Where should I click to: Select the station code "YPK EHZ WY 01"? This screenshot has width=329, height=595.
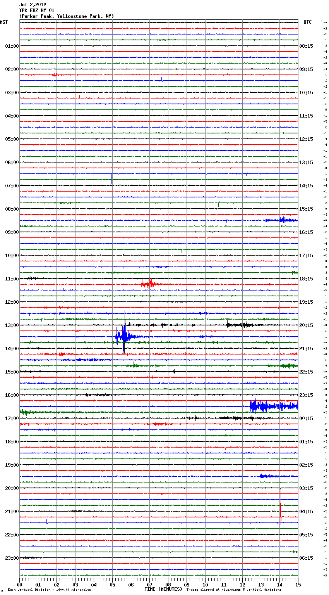pos(37,10)
